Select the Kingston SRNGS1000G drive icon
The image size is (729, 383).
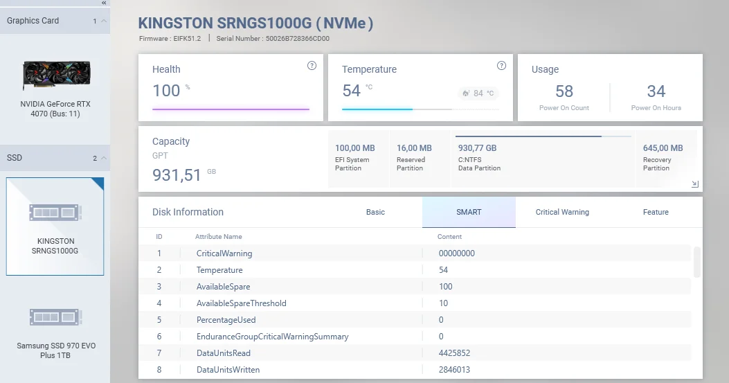[x=55, y=213]
